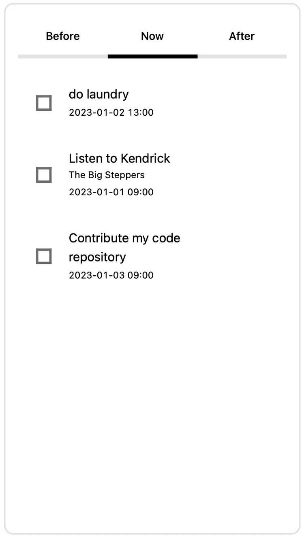Open the Listen to Kendrick title
304x538 pixels.
[120, 158]
